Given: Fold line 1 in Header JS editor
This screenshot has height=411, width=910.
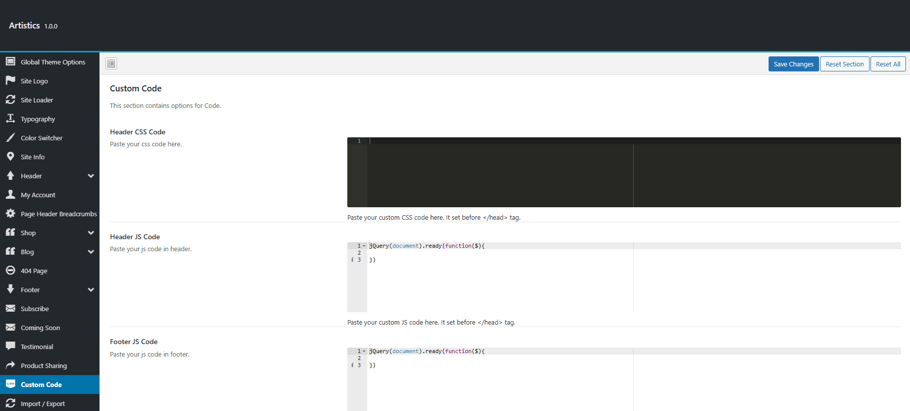Looking at the screenshot, I should [x=364, y=246].
